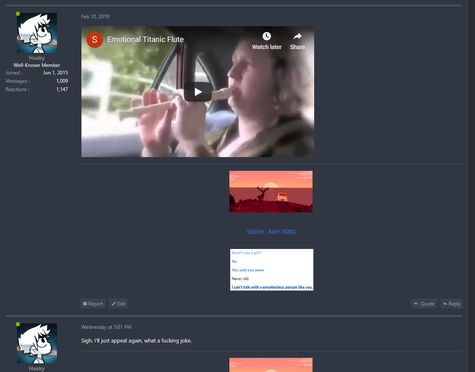The height and width of the screenshot is (372, 475).
Task: Open Husky's username link in second post
Action: (37, 368)
